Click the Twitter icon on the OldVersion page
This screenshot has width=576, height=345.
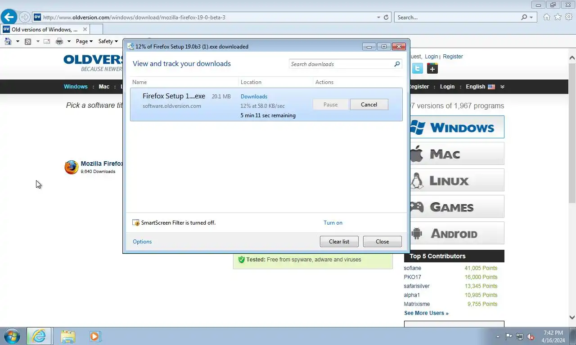(x=418, y=68)
